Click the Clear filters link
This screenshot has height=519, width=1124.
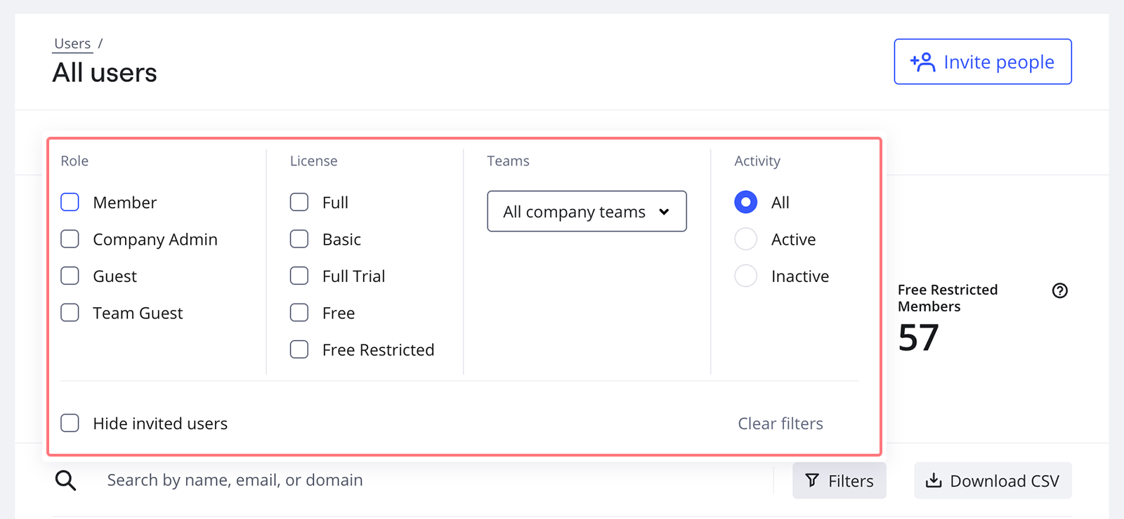click(x=780, y=424)
